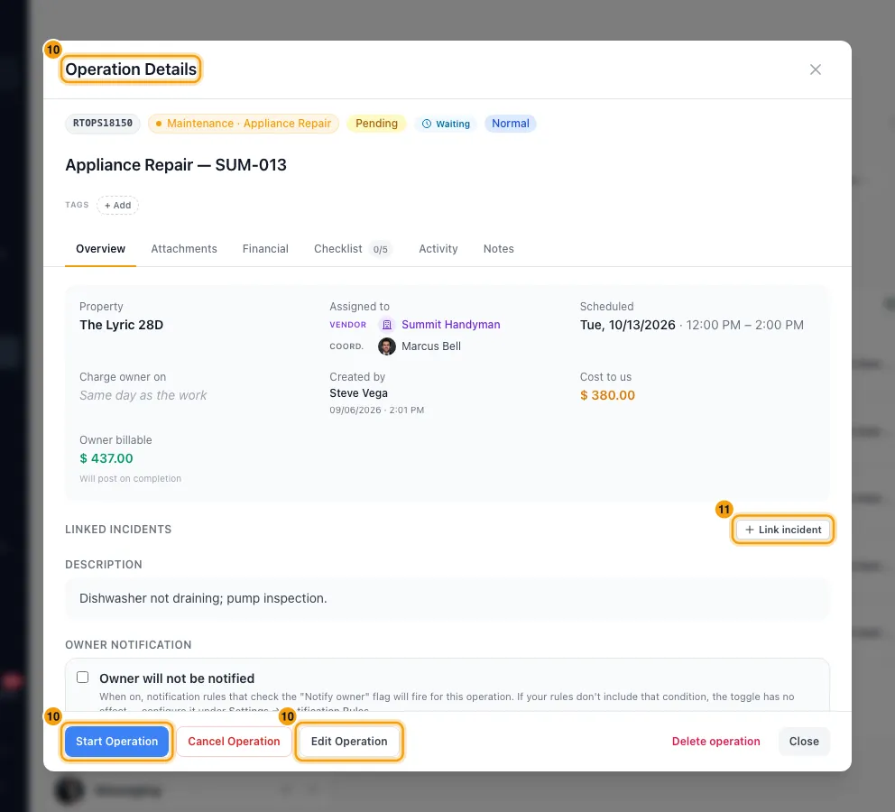Click the Link incident button

(782, 530)
